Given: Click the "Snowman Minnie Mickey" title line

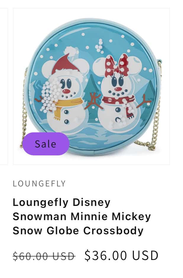Looking at the screenshot, I should pyautogui.click(x=82, y=217).
